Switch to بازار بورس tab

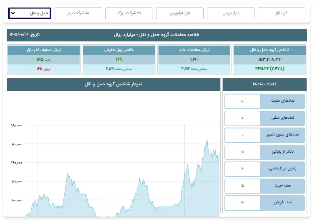231,13
